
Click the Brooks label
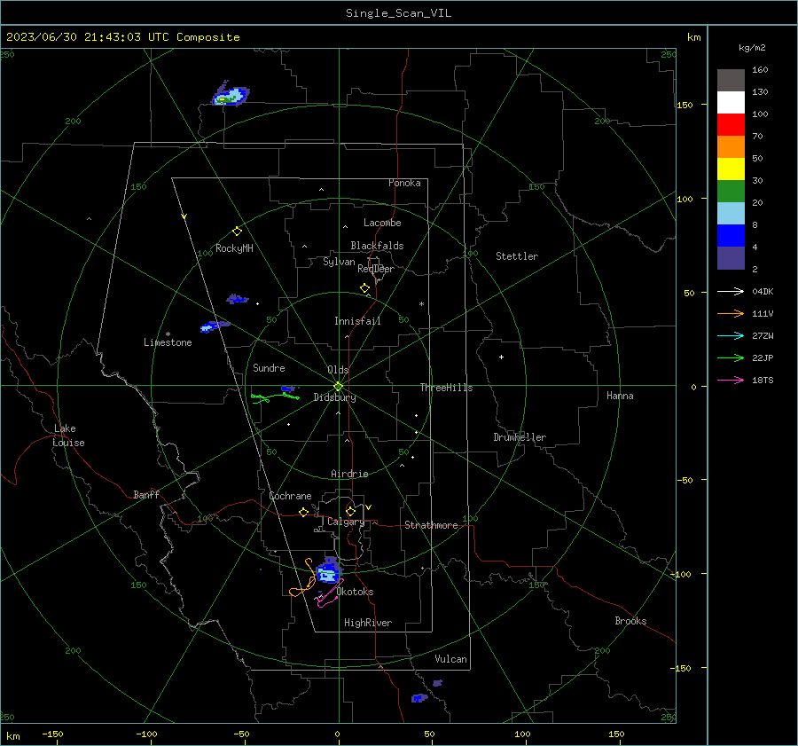point(630,621)
